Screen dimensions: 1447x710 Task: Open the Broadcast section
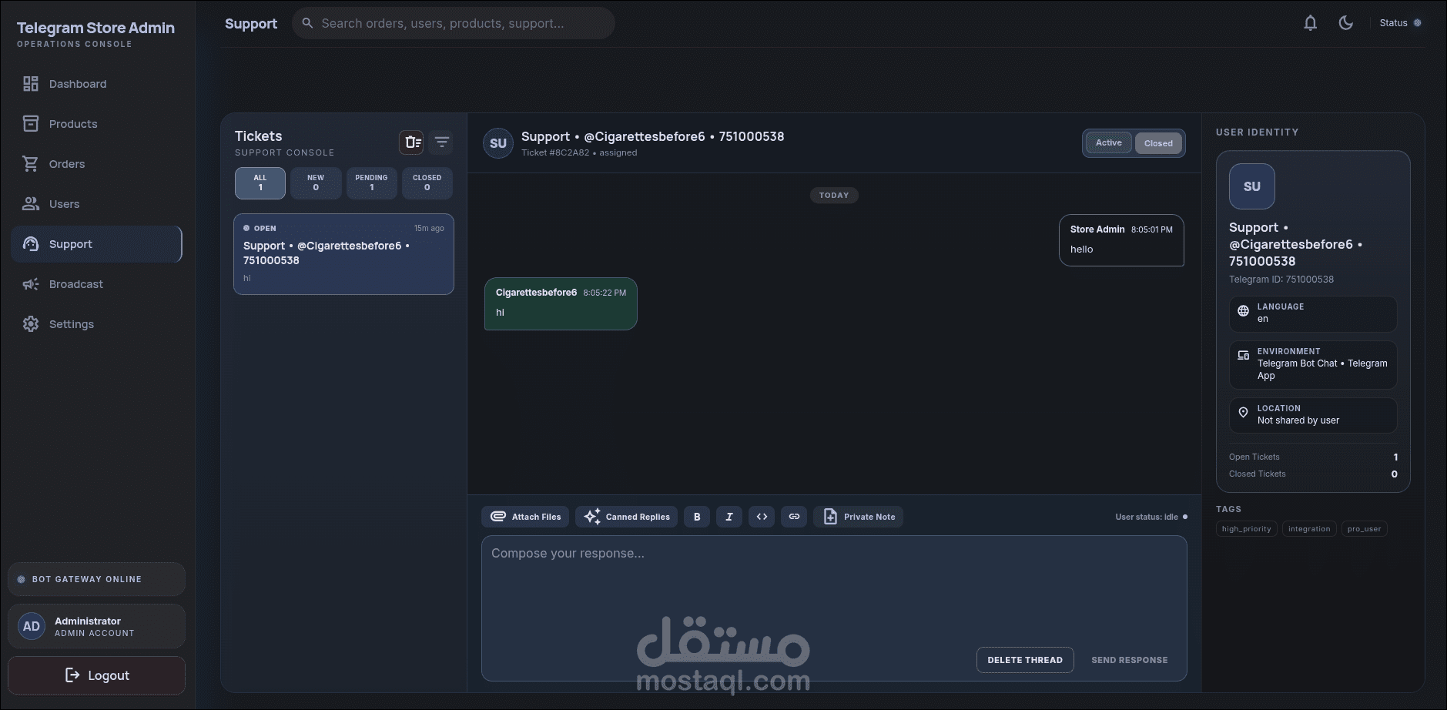(x=96, y=284)
